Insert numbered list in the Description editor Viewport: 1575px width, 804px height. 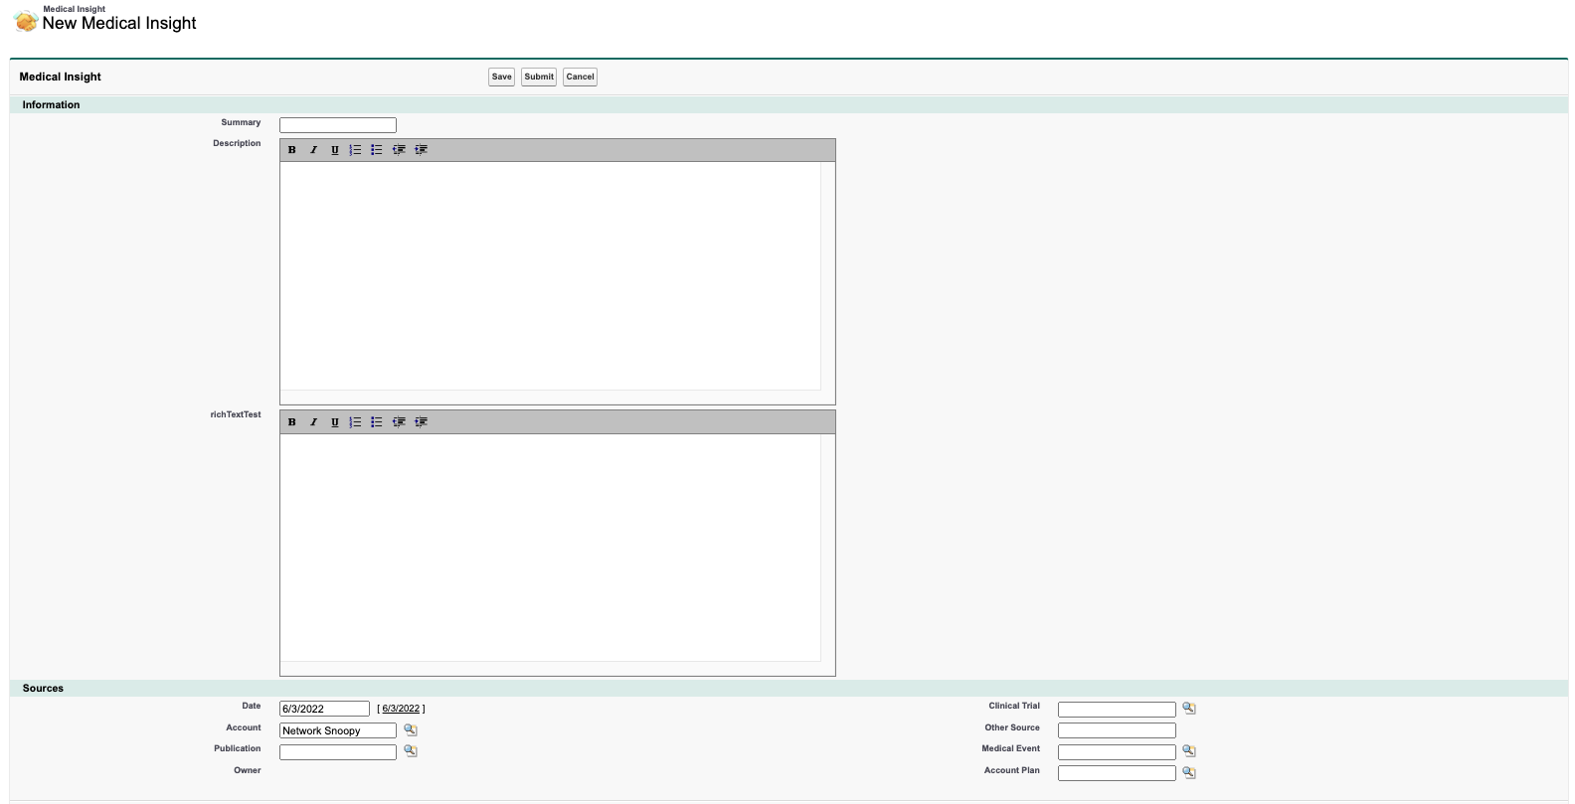(x=355, y=150)
